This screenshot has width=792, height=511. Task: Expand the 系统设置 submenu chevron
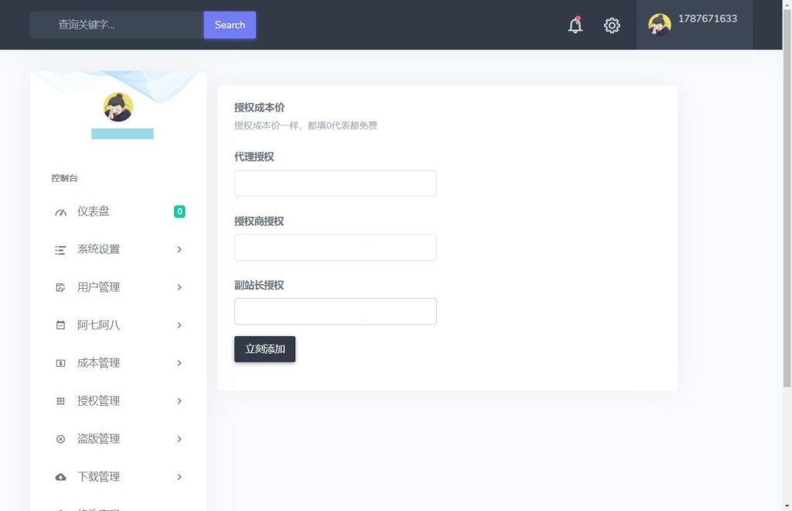coord(179,249)
